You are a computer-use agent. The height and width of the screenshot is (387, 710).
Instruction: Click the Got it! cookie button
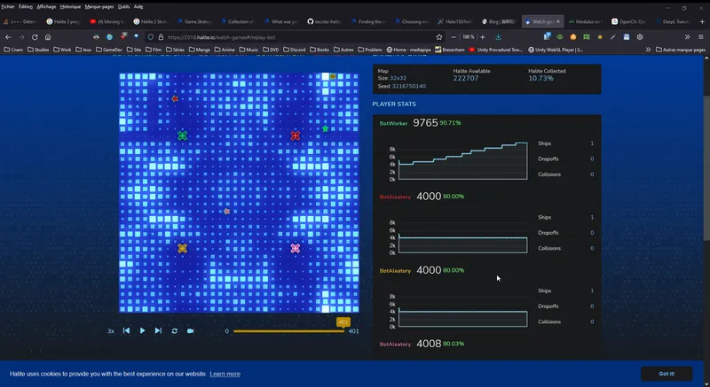tap(667, 374)
